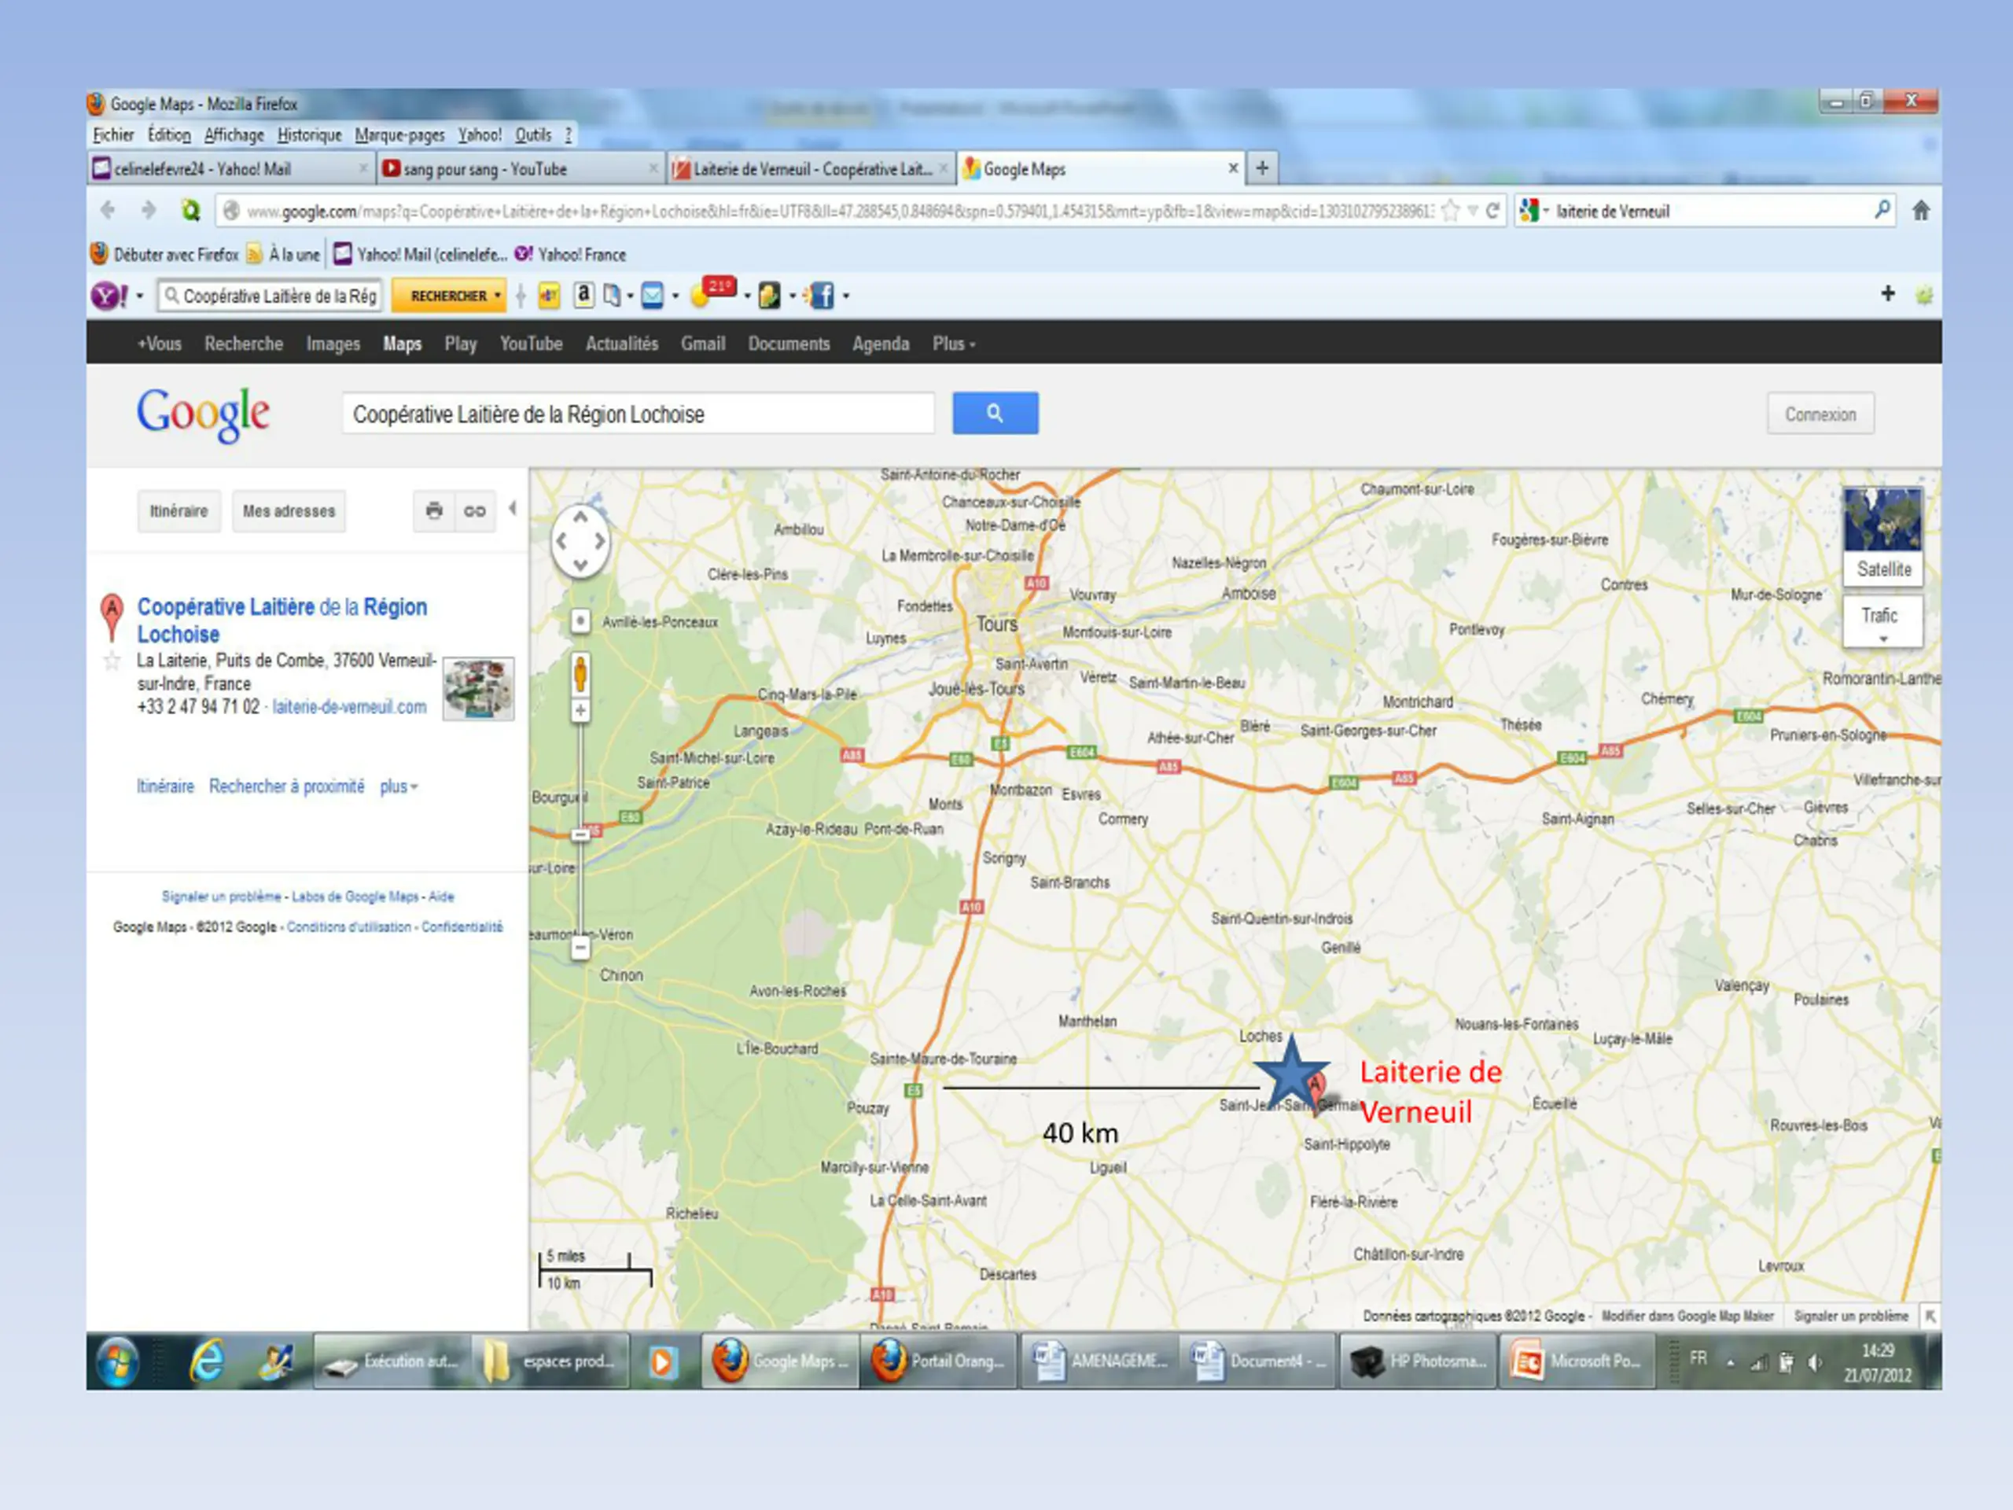
Task: Open Yahoo! France bookmark
Action: [x=569, y=254]
